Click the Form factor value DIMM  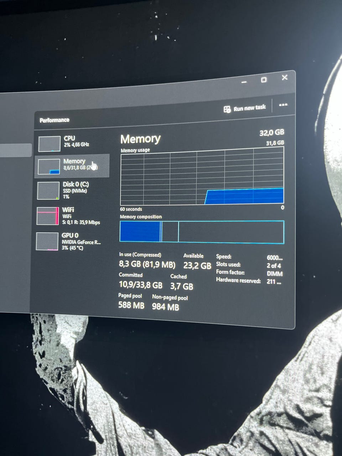pos(275,274)
